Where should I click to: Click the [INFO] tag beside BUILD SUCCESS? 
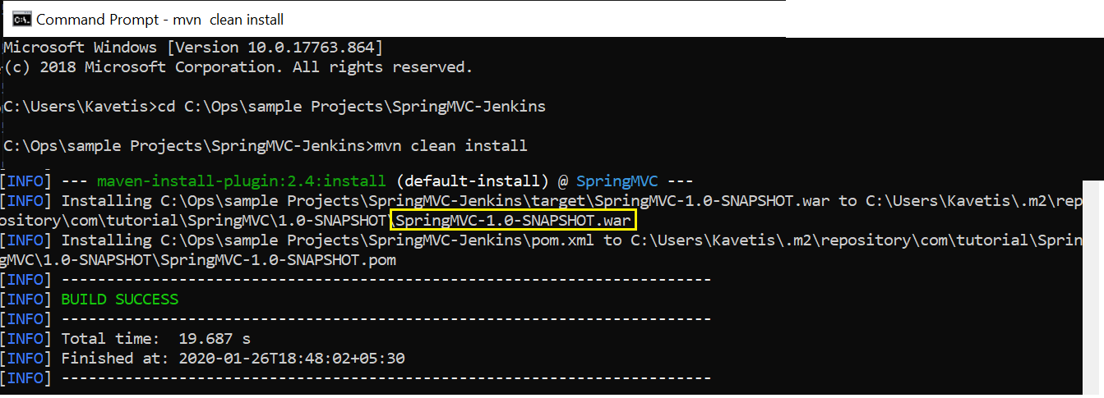coord(26,299)
